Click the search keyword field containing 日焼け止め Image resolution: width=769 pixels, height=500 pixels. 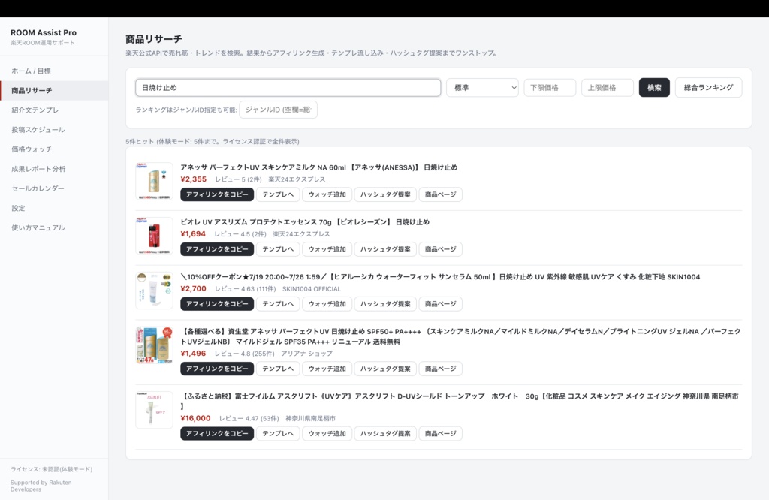288,87
